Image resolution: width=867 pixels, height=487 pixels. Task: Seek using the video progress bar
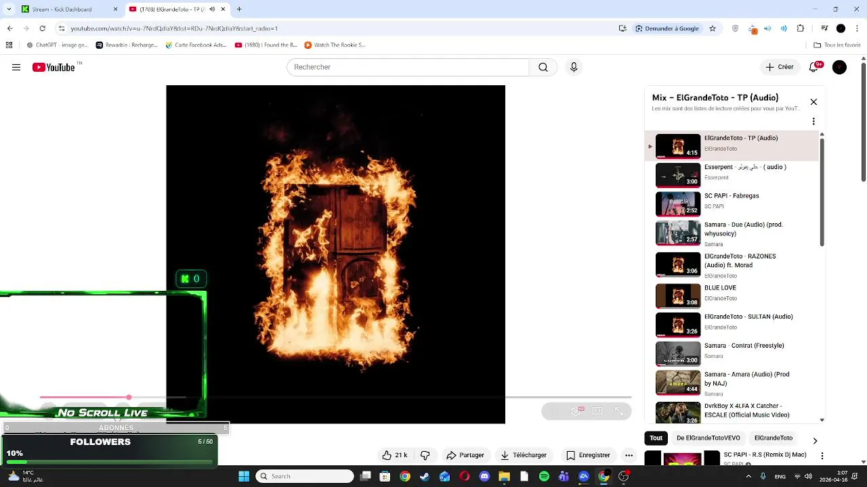tap(335, 397)
